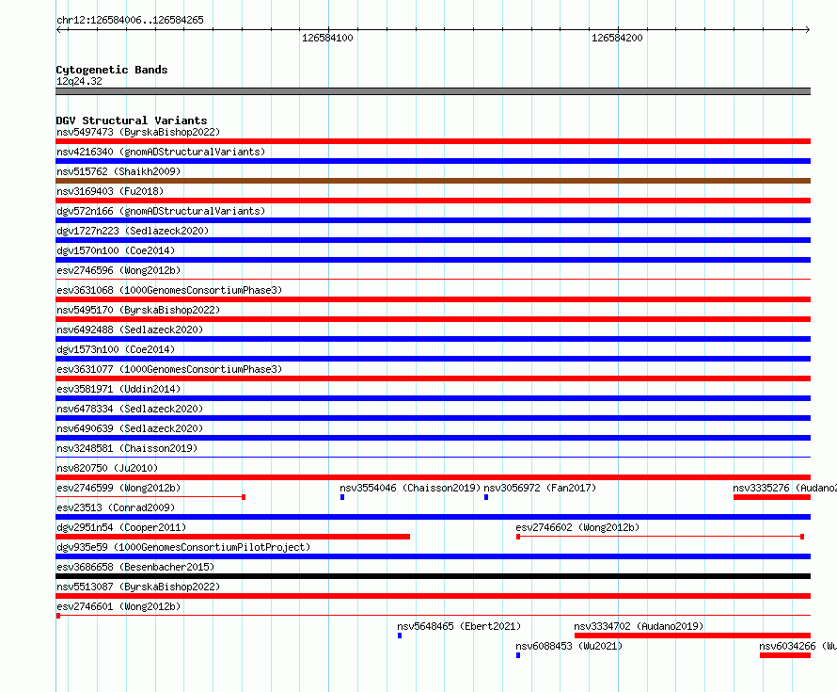Image resolution: width=837 pixels, height=692 pixels.
Task: Click the blue dgv935e59 variant bar
Action: coord(433,556)
